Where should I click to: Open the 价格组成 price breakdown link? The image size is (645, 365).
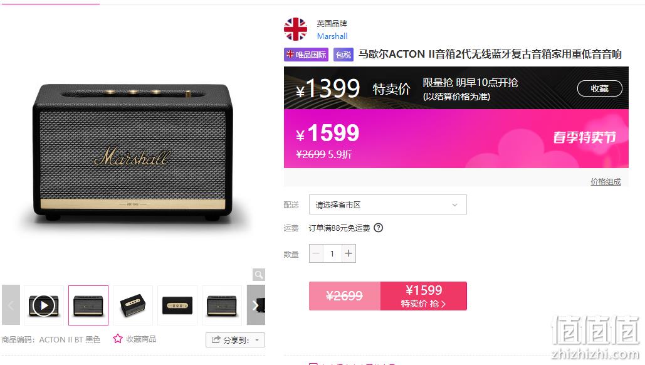606,181
